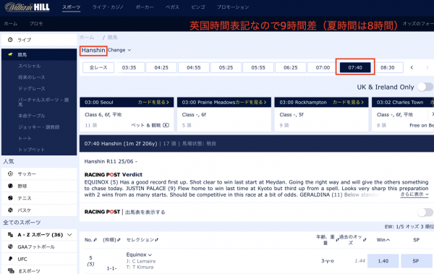Select the 05:25 race time

coord(226,67)
